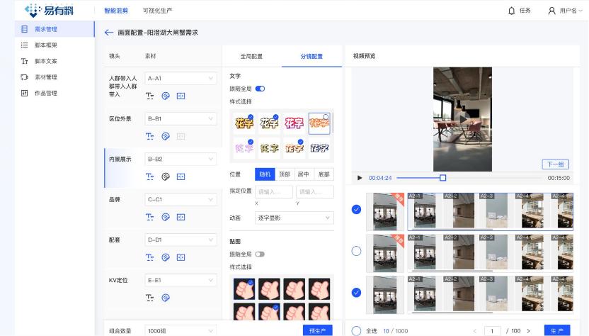This screenshot has height=336, width=589.
Task: Expand the C-C1 material dropdown
Action: coord(181,199)
